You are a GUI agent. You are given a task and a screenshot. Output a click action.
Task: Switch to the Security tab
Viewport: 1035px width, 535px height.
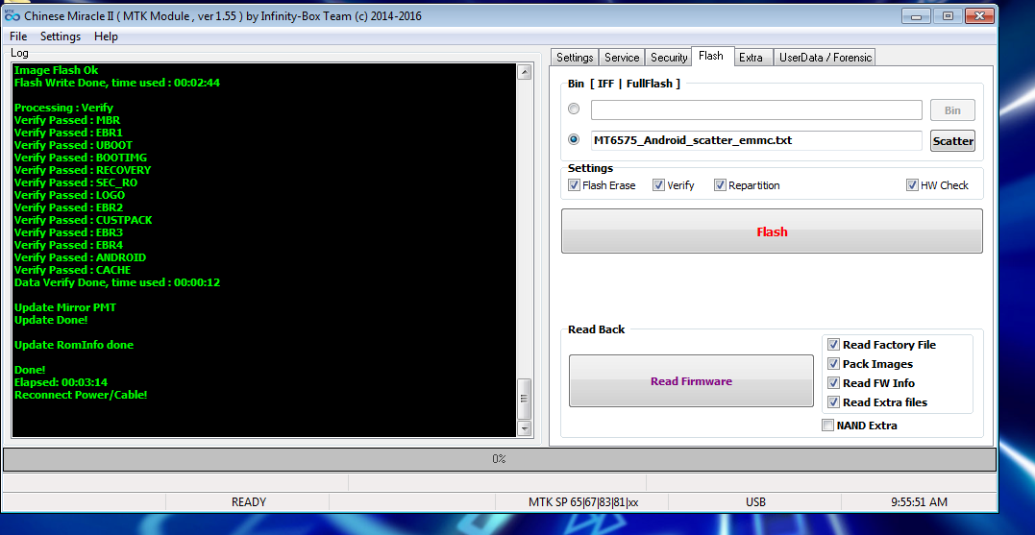pos(668,58)
